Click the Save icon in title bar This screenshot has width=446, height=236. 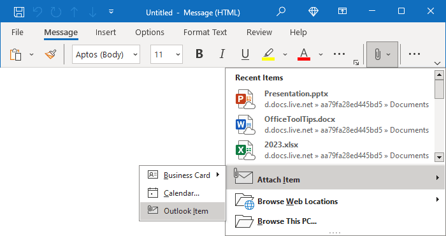tap(19, 12)
